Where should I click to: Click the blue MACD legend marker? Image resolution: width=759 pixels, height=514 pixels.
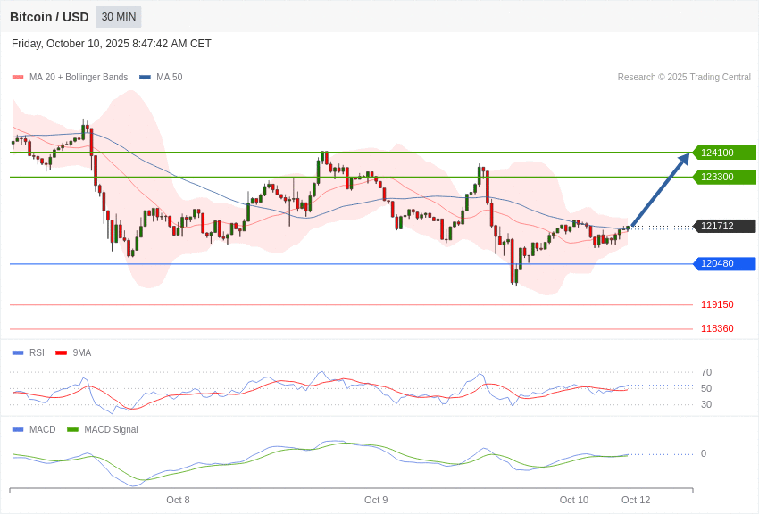18,430
